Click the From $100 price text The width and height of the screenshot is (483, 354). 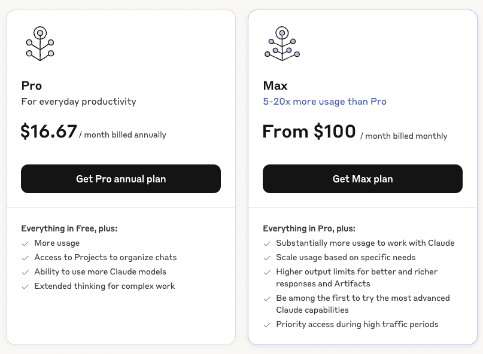tap(309, 132)
